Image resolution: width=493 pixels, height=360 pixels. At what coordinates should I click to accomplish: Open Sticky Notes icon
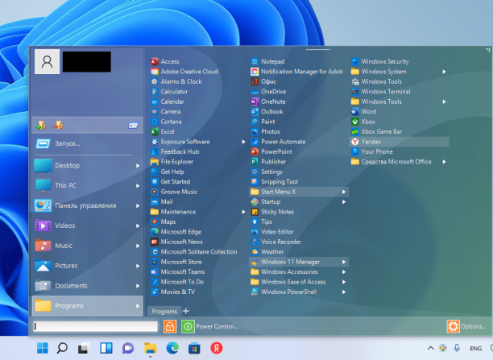[255, 212]
